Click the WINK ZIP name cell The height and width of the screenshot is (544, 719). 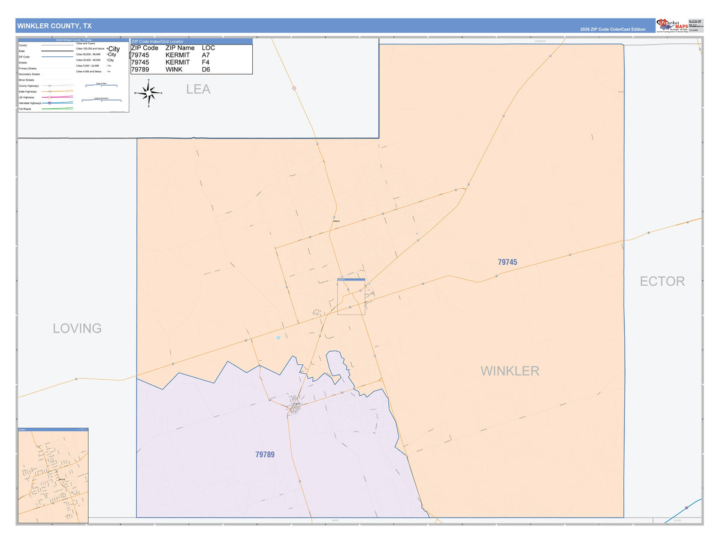(174, 69)
